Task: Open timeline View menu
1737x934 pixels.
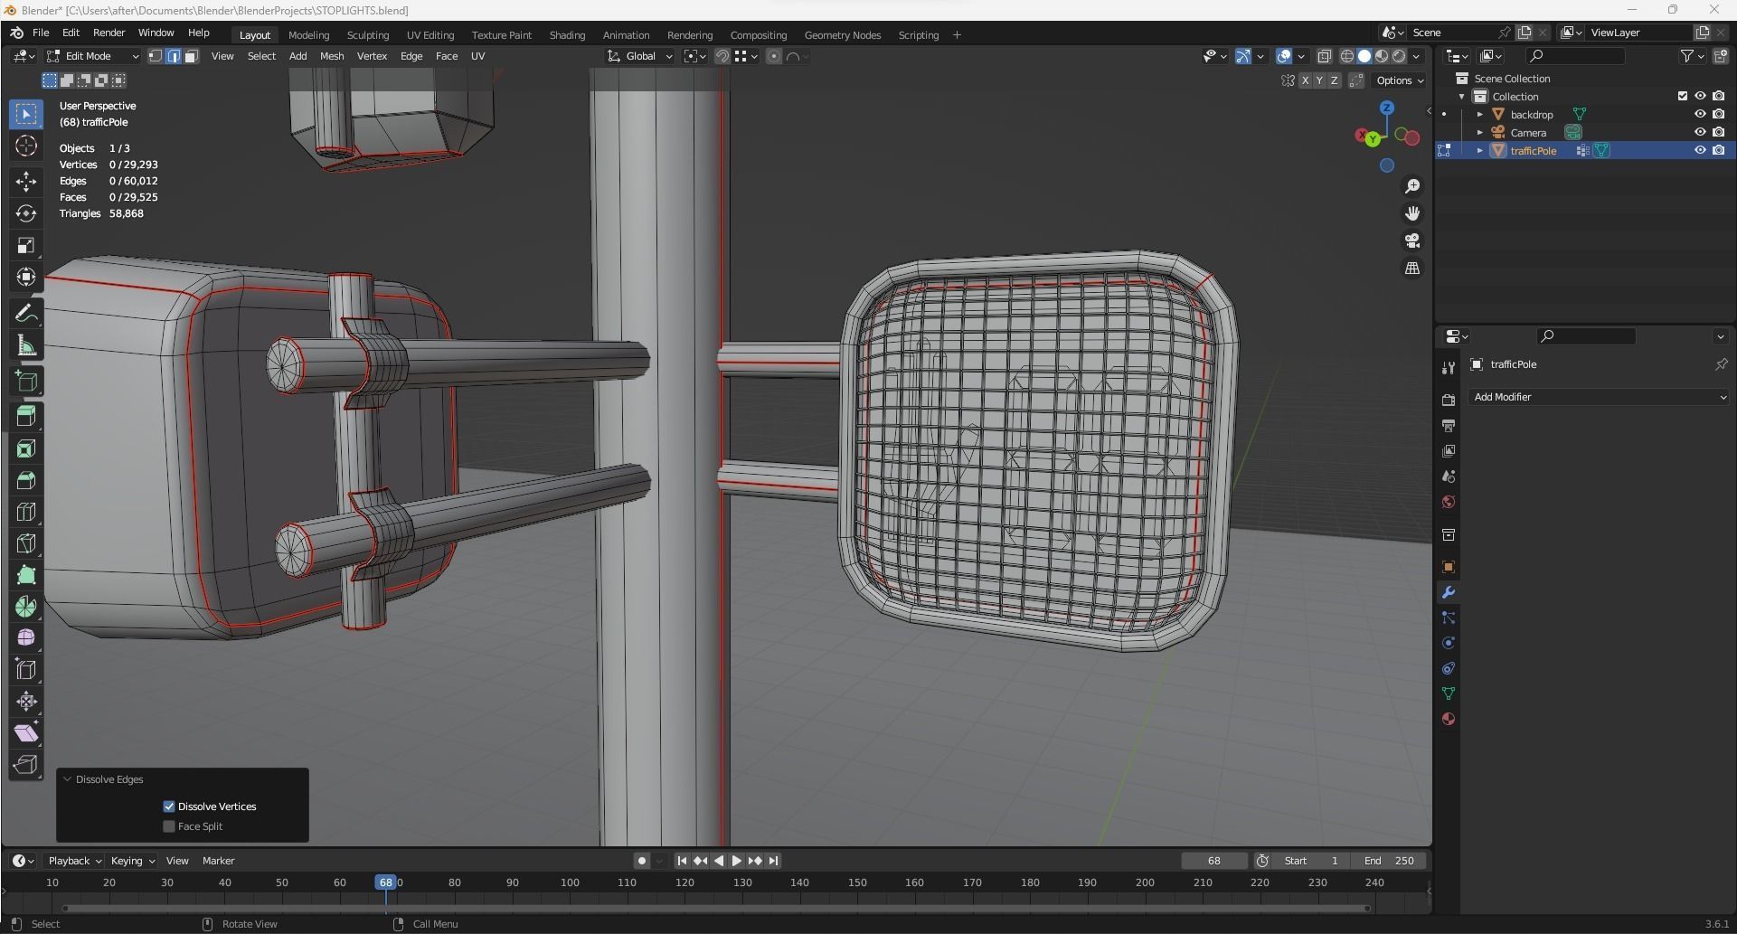Action: click(x=177, y=861)
